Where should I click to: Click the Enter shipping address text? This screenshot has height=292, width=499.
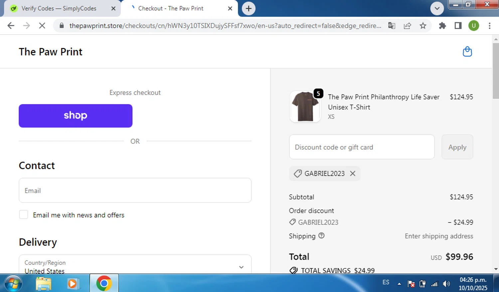coord(439,236)
